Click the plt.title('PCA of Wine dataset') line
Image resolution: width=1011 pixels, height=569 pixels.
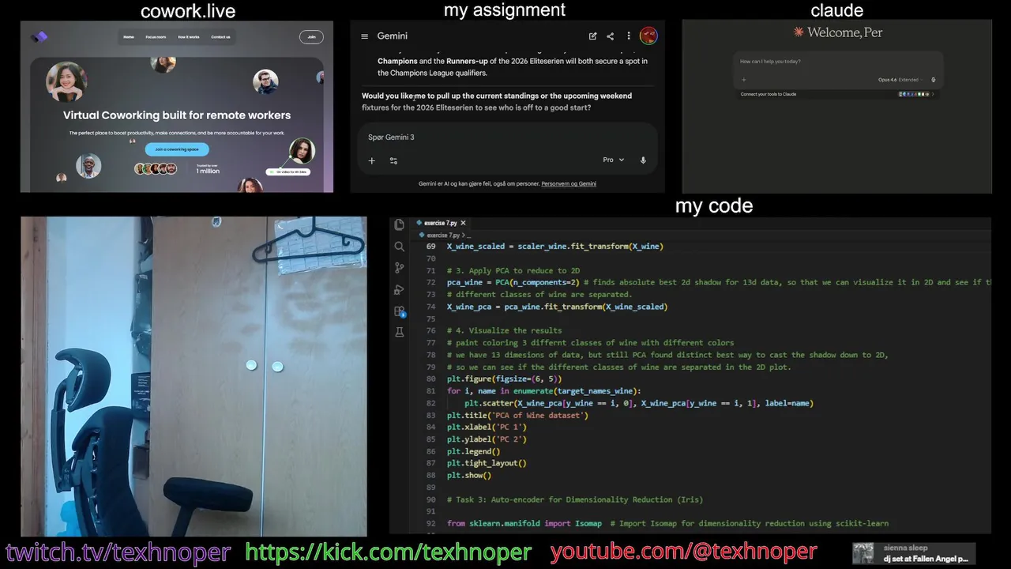517,415
